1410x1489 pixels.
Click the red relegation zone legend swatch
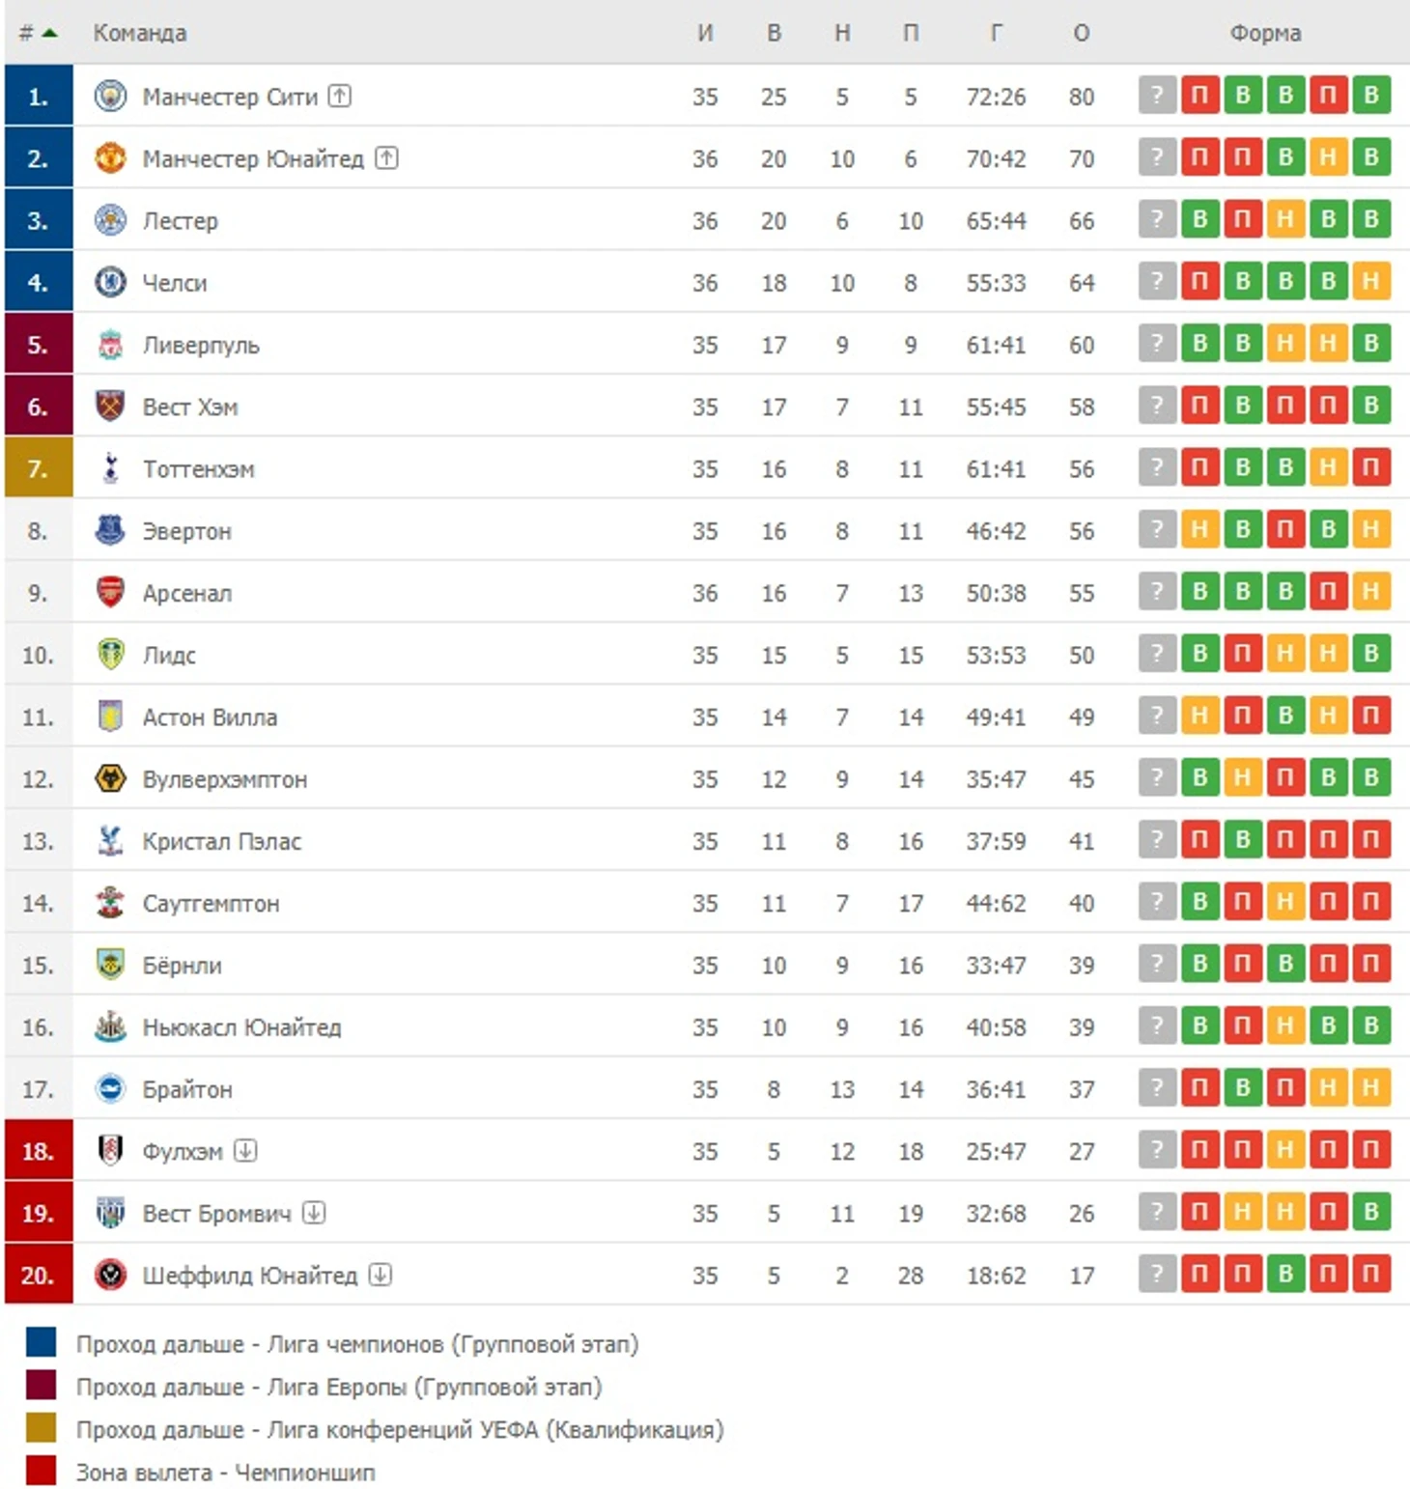(41, 1471)
